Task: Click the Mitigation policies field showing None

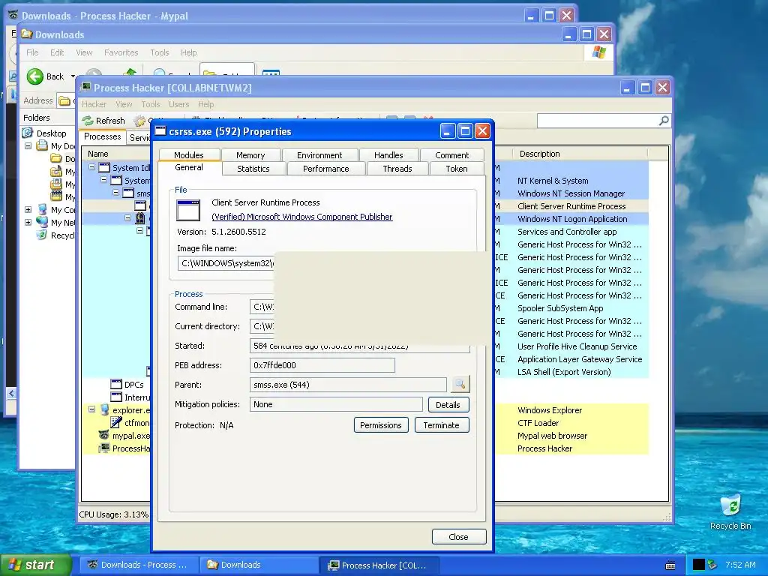Action: 336,404
